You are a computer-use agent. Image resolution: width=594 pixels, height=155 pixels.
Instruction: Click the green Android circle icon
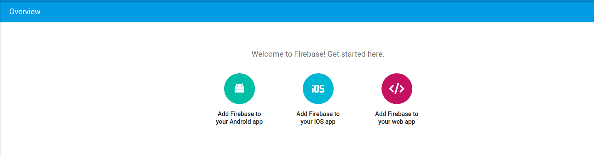[x=239, y=89]
